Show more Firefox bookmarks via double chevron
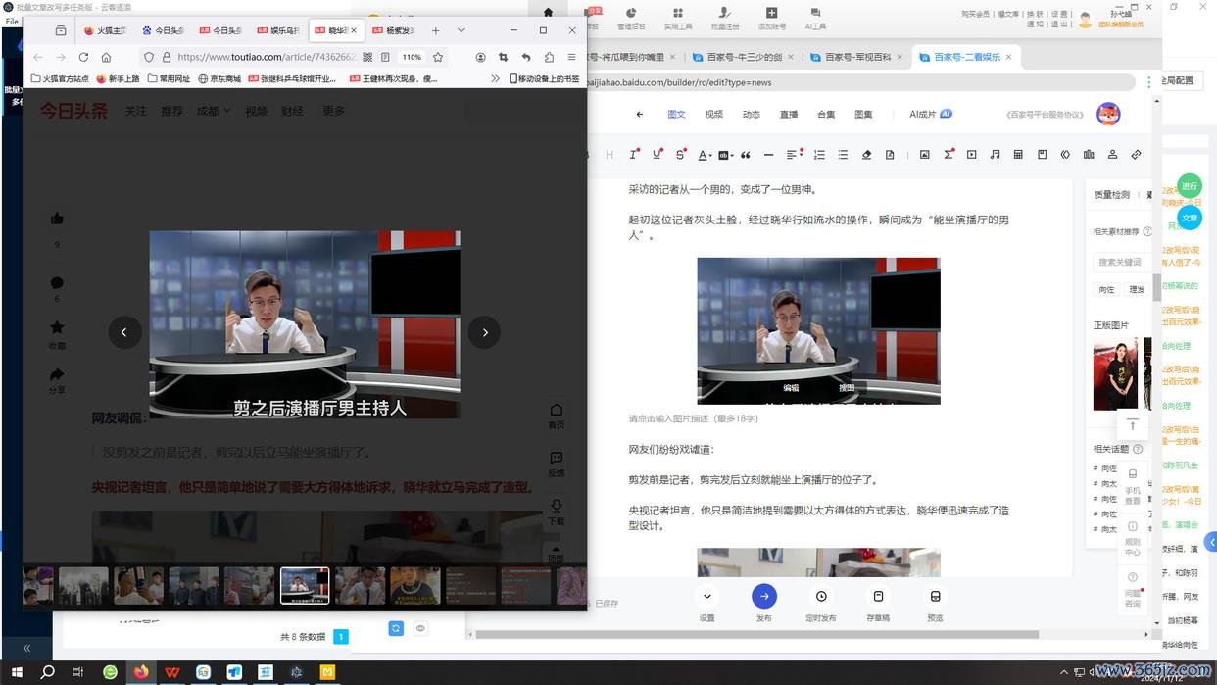The width and height of the screenshot is (1217, 685). (495, 78)
